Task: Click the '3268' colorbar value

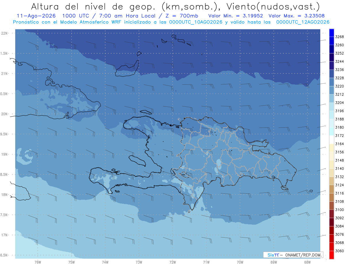Action: coord(340,37)
